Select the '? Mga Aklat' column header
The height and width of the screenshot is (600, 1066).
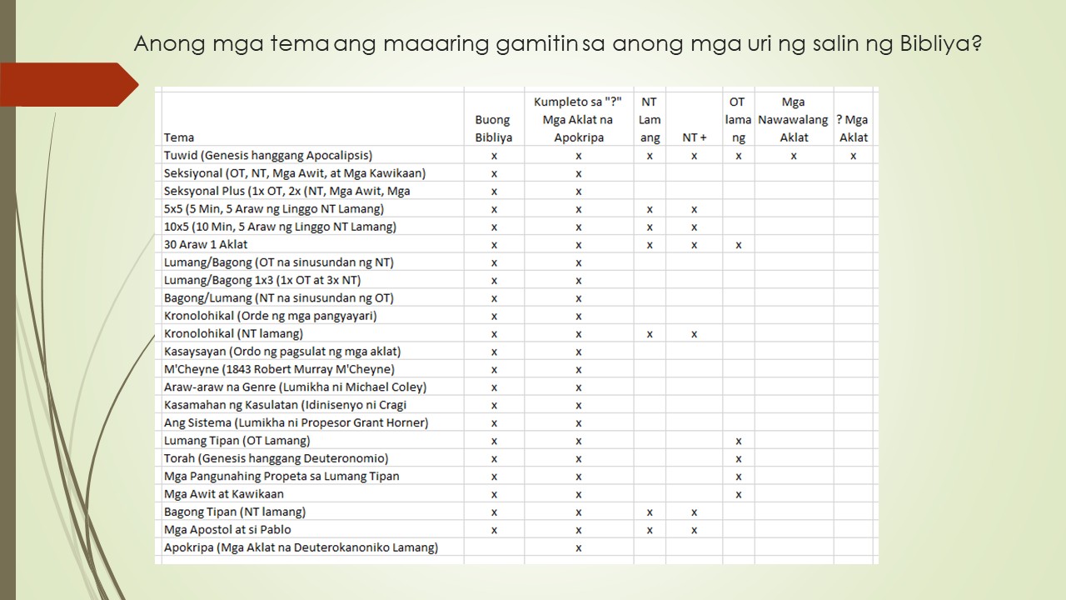coord(853,128)
